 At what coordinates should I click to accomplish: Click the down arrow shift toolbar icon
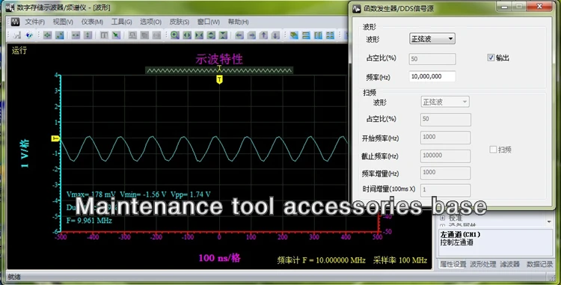(x=275, y=35)
